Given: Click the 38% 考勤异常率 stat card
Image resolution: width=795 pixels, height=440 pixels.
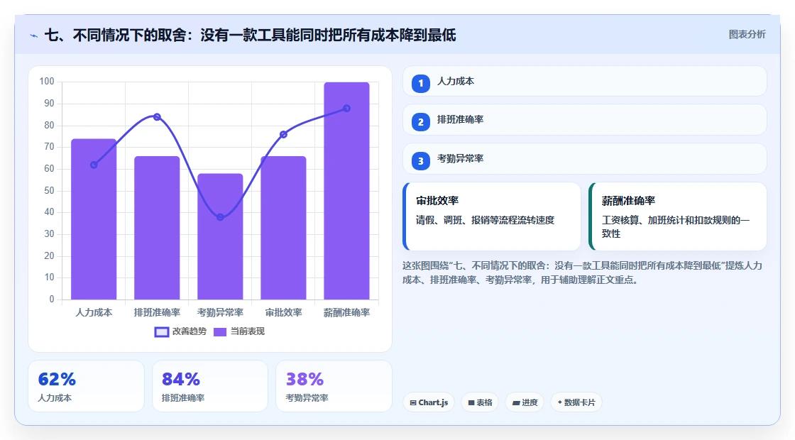Looking at the screenshot, I should pos(334,386).
